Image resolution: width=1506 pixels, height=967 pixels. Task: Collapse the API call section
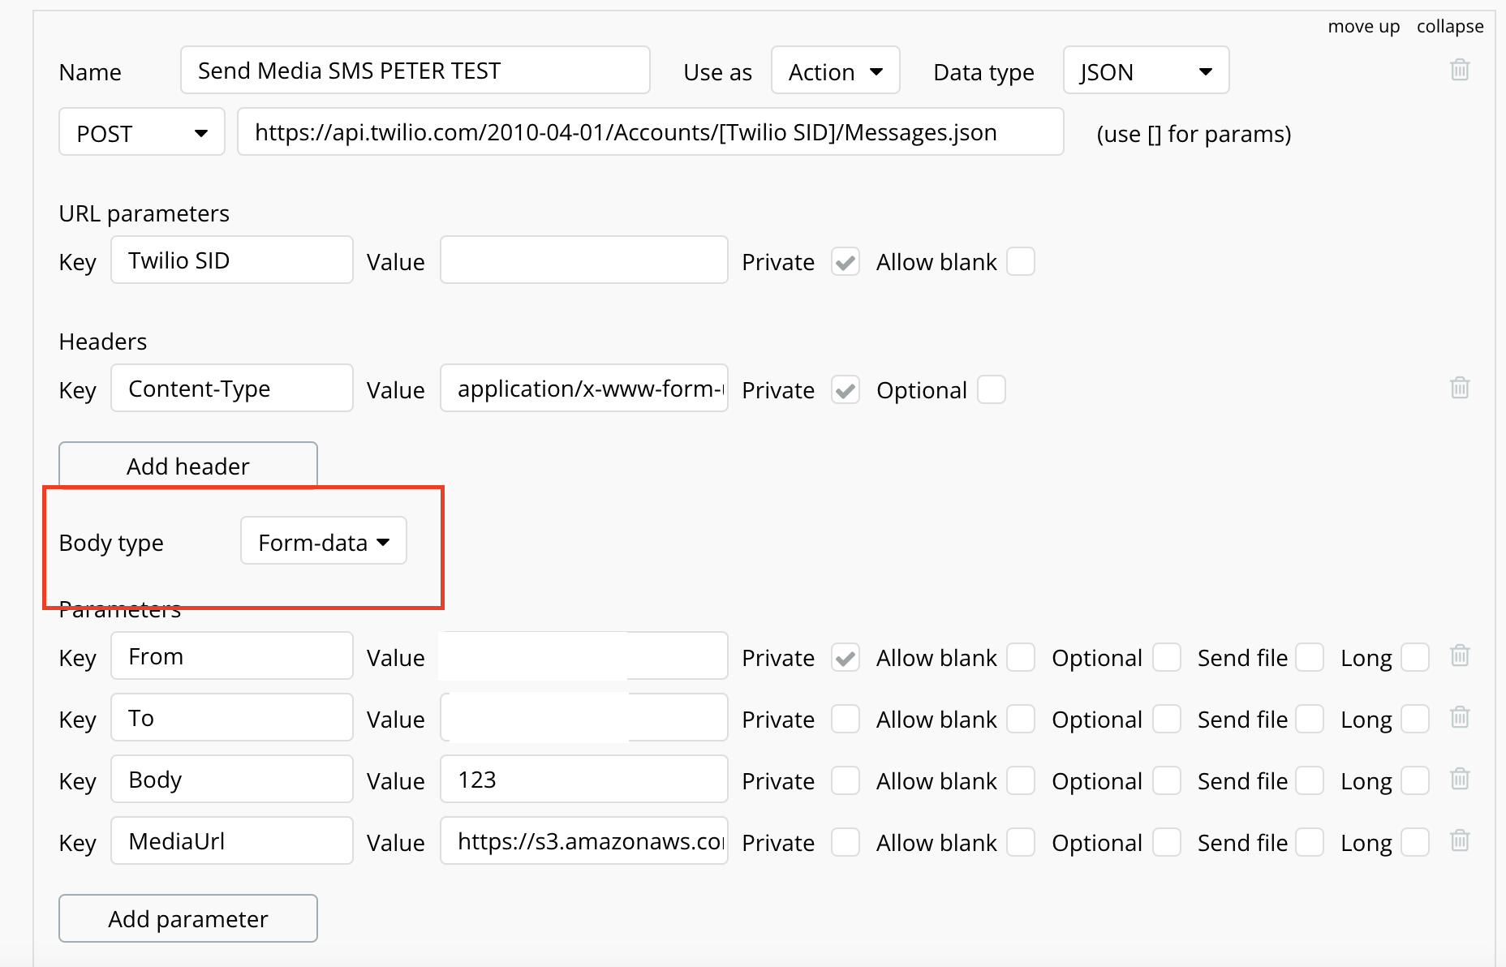[x=1450, y=27]
